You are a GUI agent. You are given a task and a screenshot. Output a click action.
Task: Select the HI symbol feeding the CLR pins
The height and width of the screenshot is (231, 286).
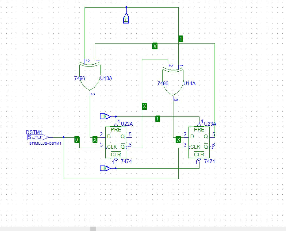pos(105,168)
